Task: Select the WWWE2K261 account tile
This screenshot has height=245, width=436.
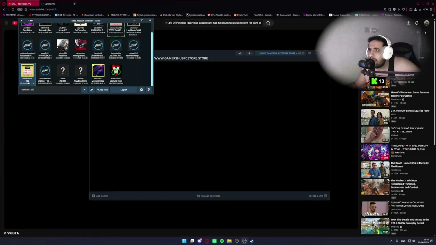Action: click(45, 49)
